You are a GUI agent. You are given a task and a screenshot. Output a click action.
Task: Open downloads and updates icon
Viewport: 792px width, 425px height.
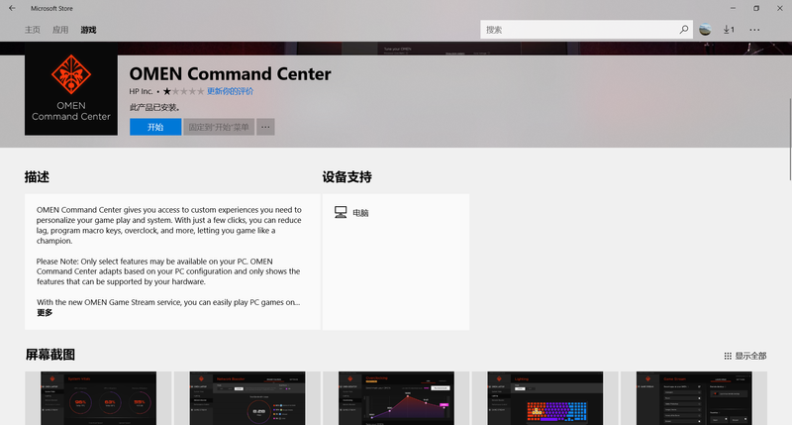(x=729, y=30)
